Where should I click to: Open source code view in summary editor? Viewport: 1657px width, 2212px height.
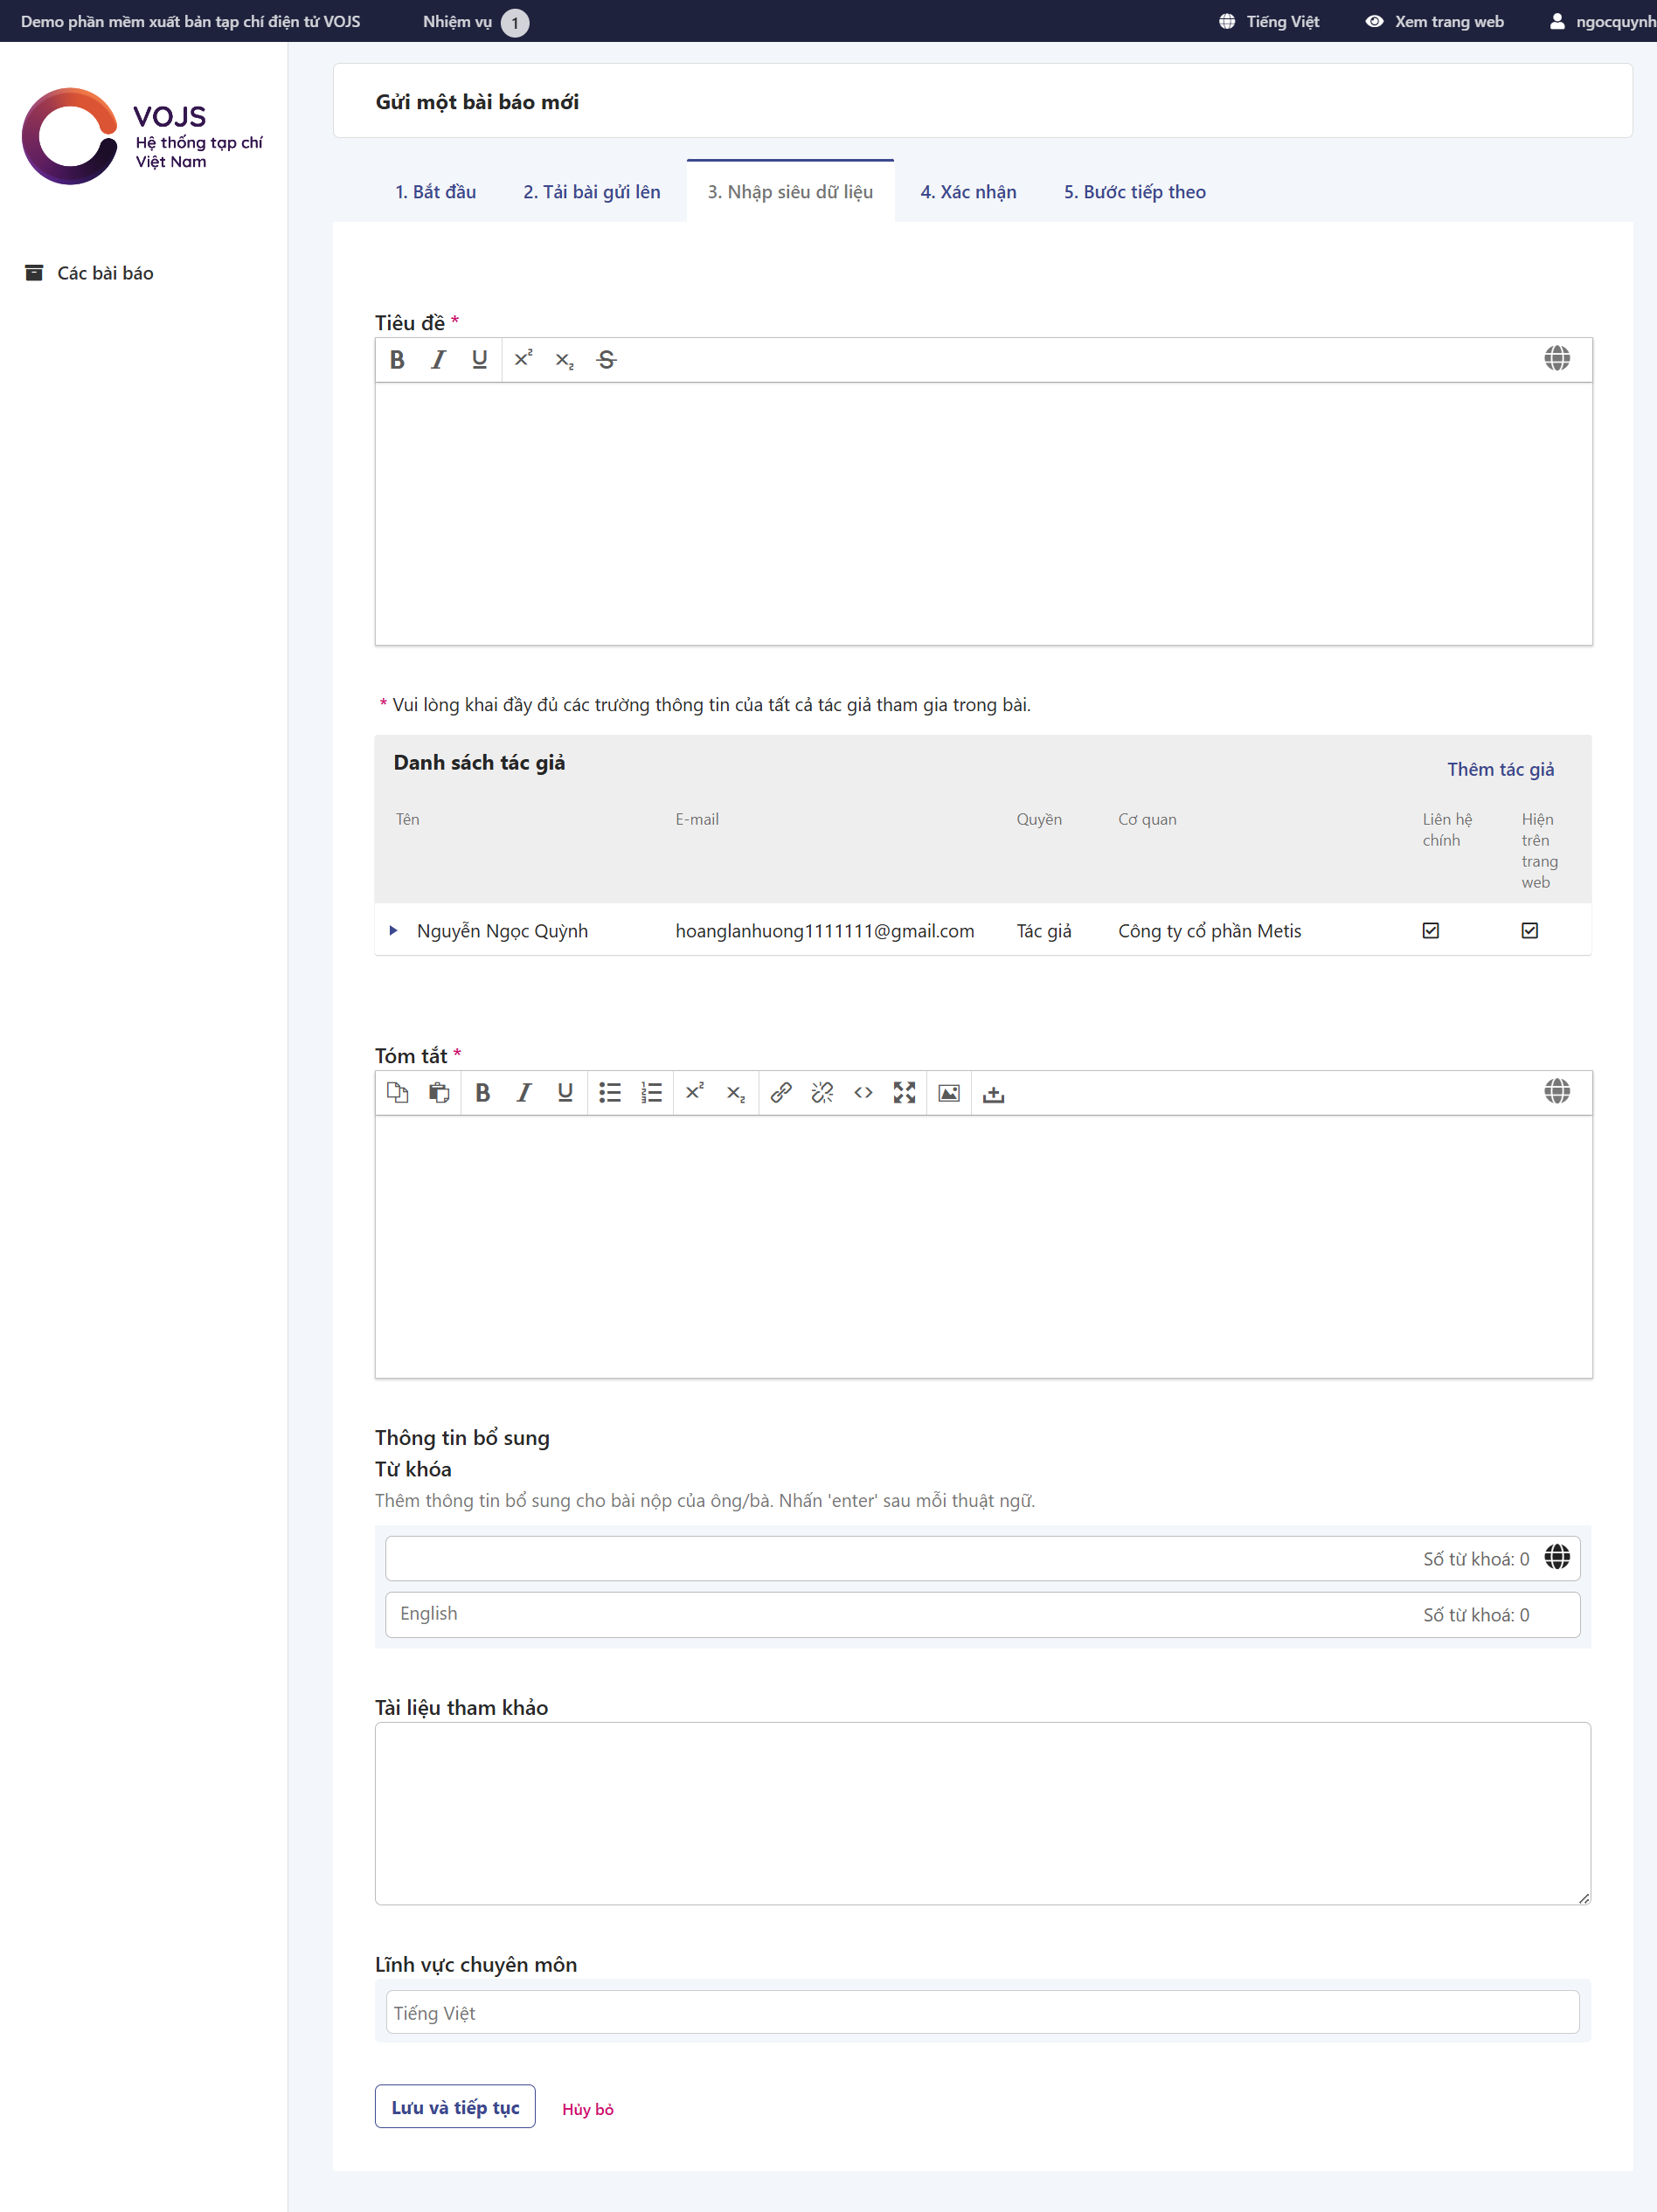(x=863, y=1093)
